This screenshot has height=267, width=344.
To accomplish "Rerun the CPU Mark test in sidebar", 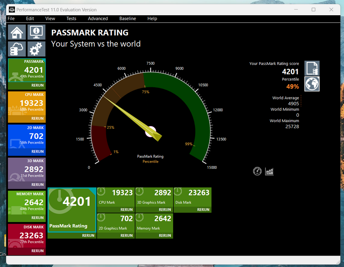I will pyautogui.click(x=38, y=118).
